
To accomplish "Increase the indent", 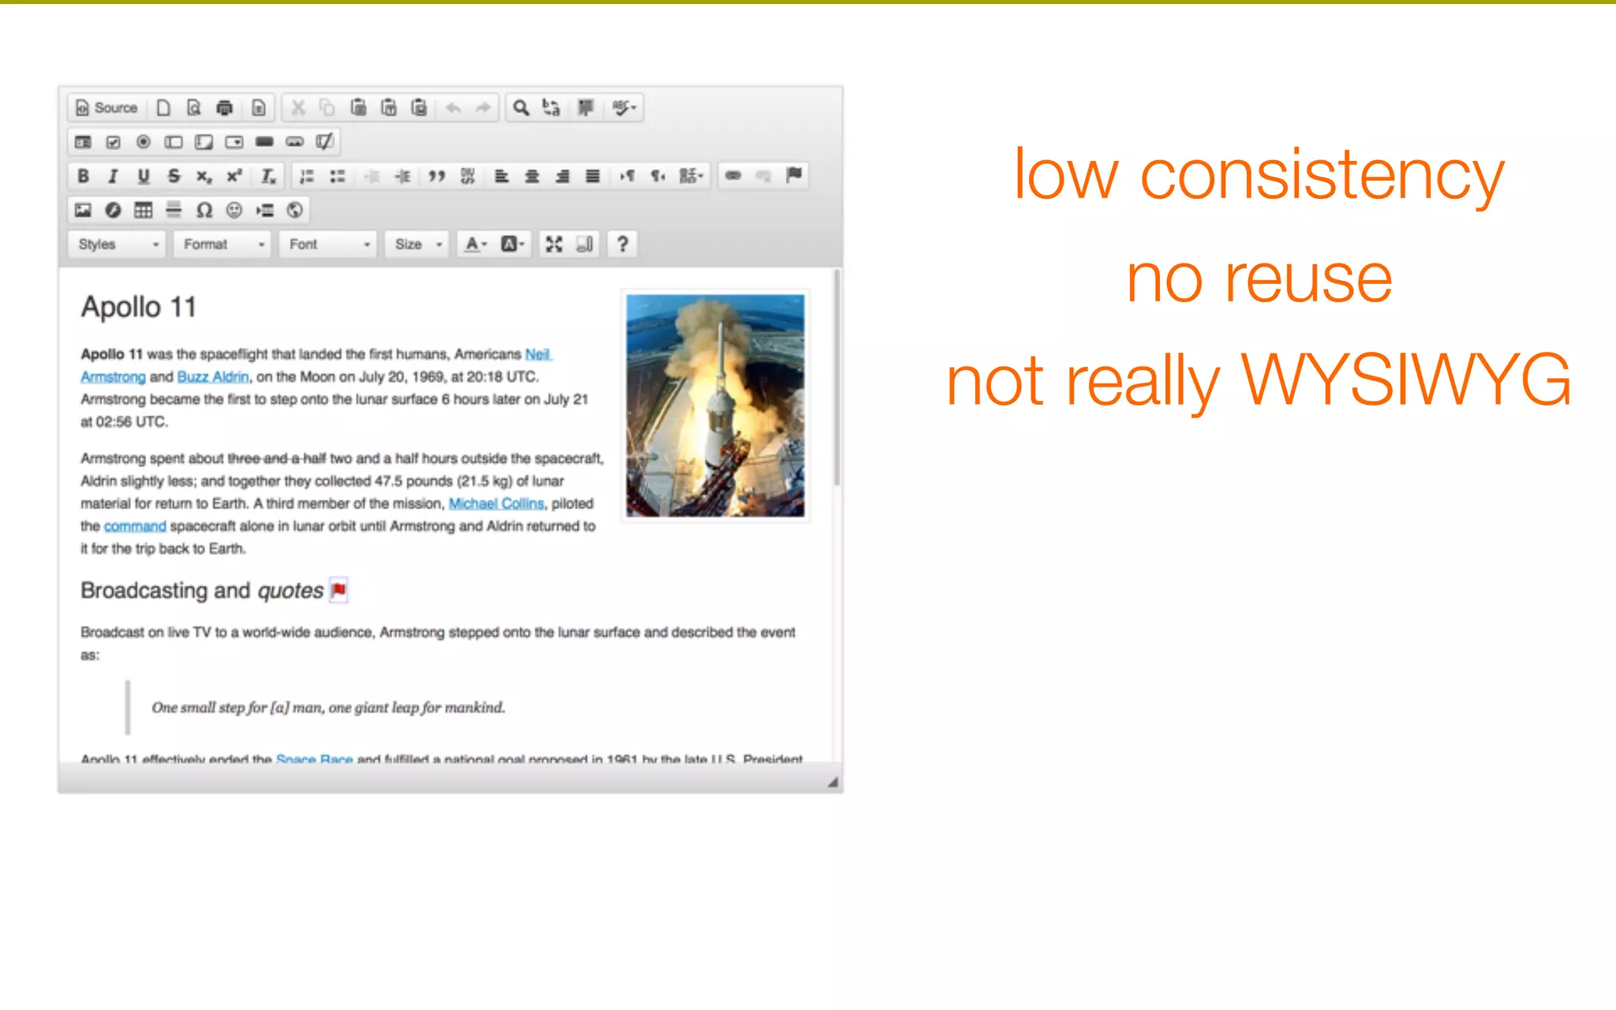I will tap(402, 176).
